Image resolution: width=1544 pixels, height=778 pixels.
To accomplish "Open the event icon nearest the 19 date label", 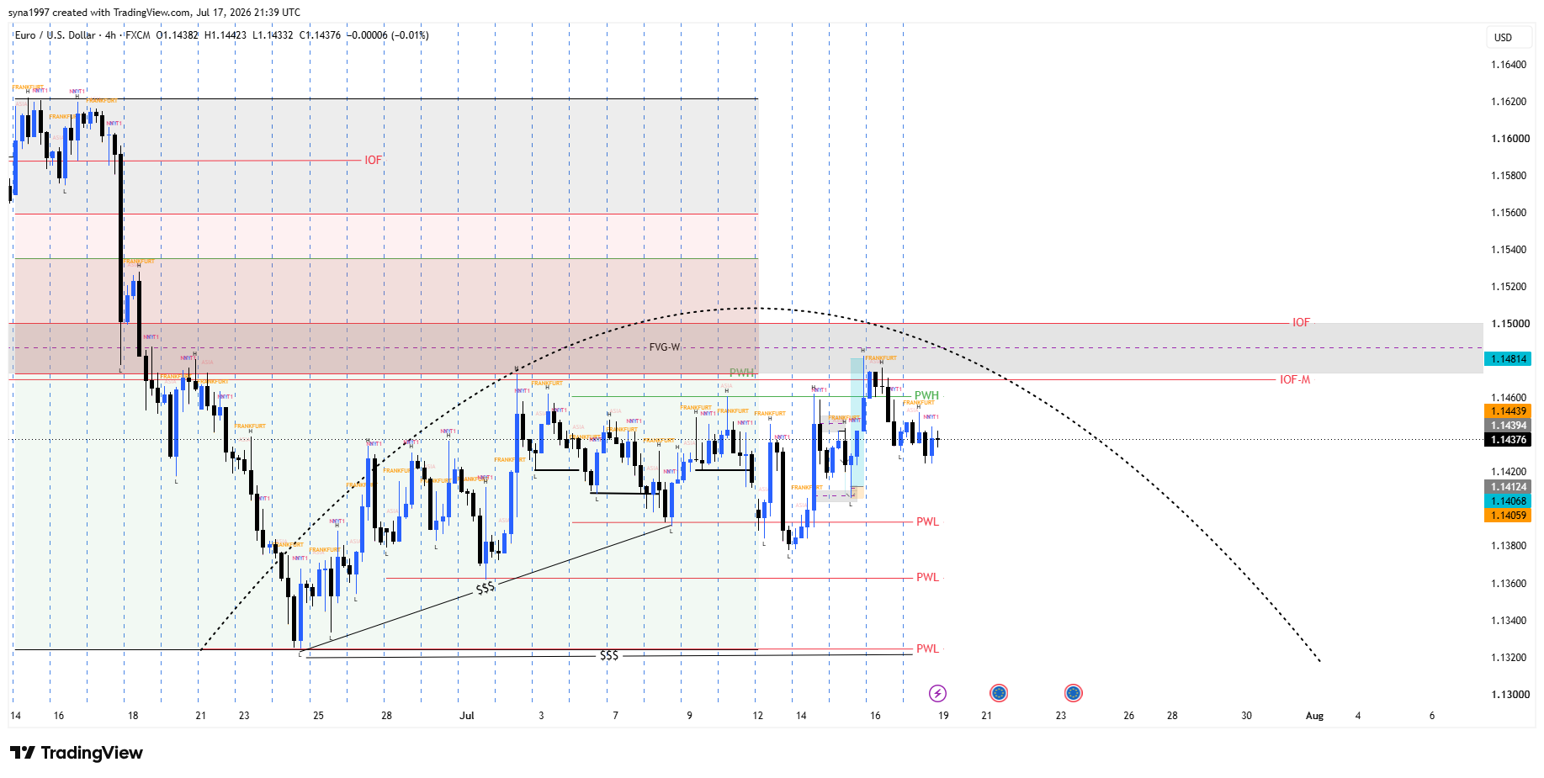I will click(x=937, y=693).
